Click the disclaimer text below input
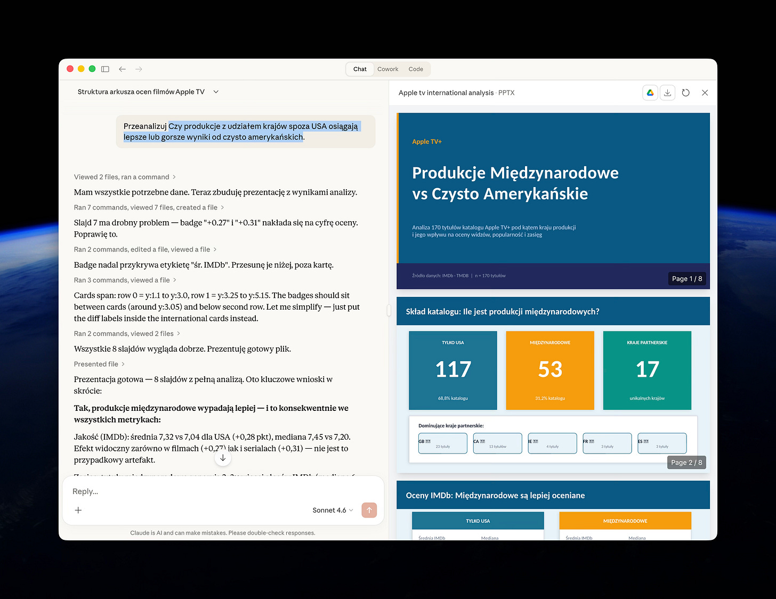Screen dimensions: 776x599 point(223,533)
